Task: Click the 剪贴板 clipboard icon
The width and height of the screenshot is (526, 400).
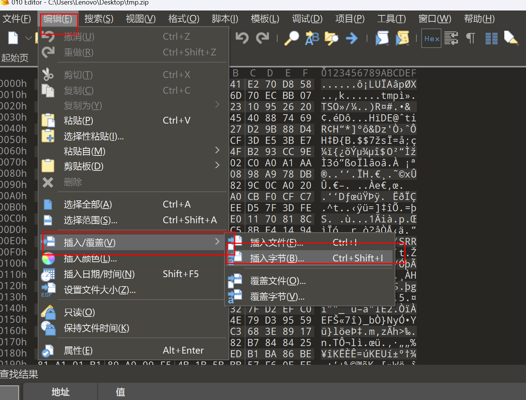Action: (48, 166)
